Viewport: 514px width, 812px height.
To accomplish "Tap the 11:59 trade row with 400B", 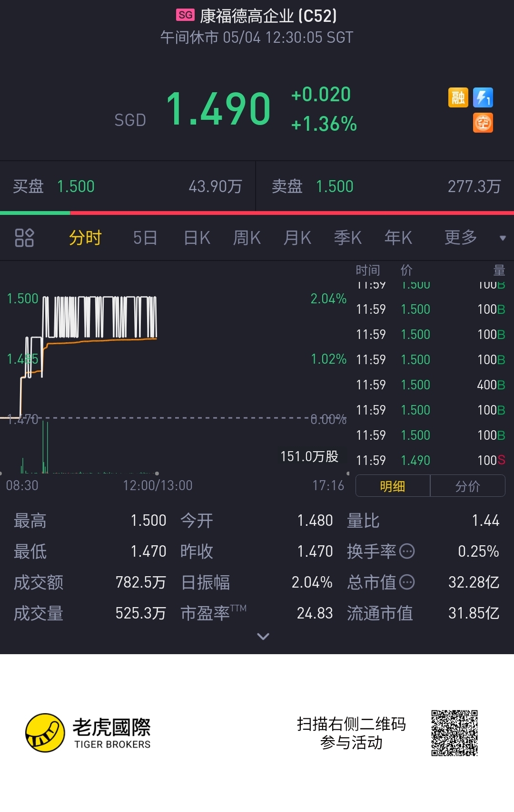I will pos(431,385).
